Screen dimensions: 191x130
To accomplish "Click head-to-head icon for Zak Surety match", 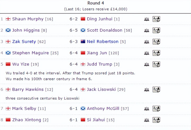I will point(146,42).
